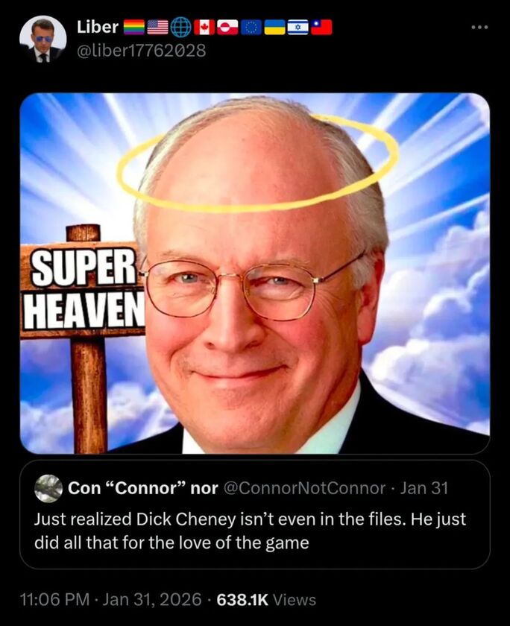Click the Ukraine flag emoji

275,27
